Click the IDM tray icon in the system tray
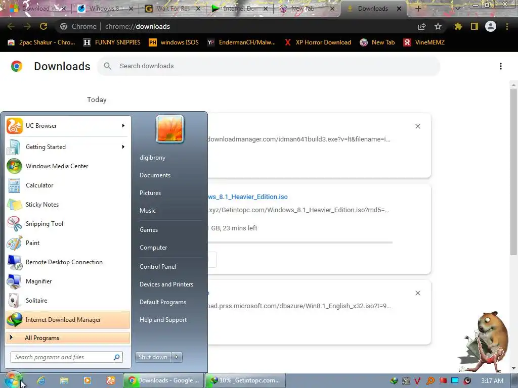Screen dimensions: 518x388 pyautogui.click(x=394, y=381)
